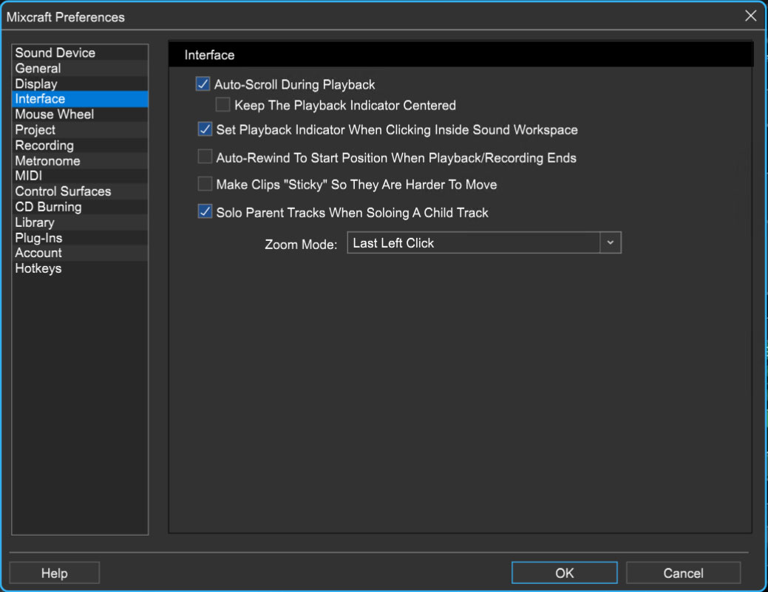Disable Auto-Scroll During Playback checkbox
The width and height of the screenshot is (768, 592).
(203, 84)
